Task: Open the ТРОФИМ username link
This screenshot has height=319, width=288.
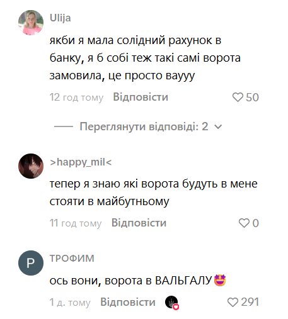Action: coord(72,258)
